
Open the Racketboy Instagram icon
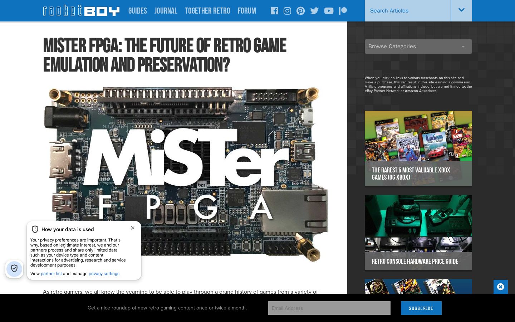click(x=287, y=11)
